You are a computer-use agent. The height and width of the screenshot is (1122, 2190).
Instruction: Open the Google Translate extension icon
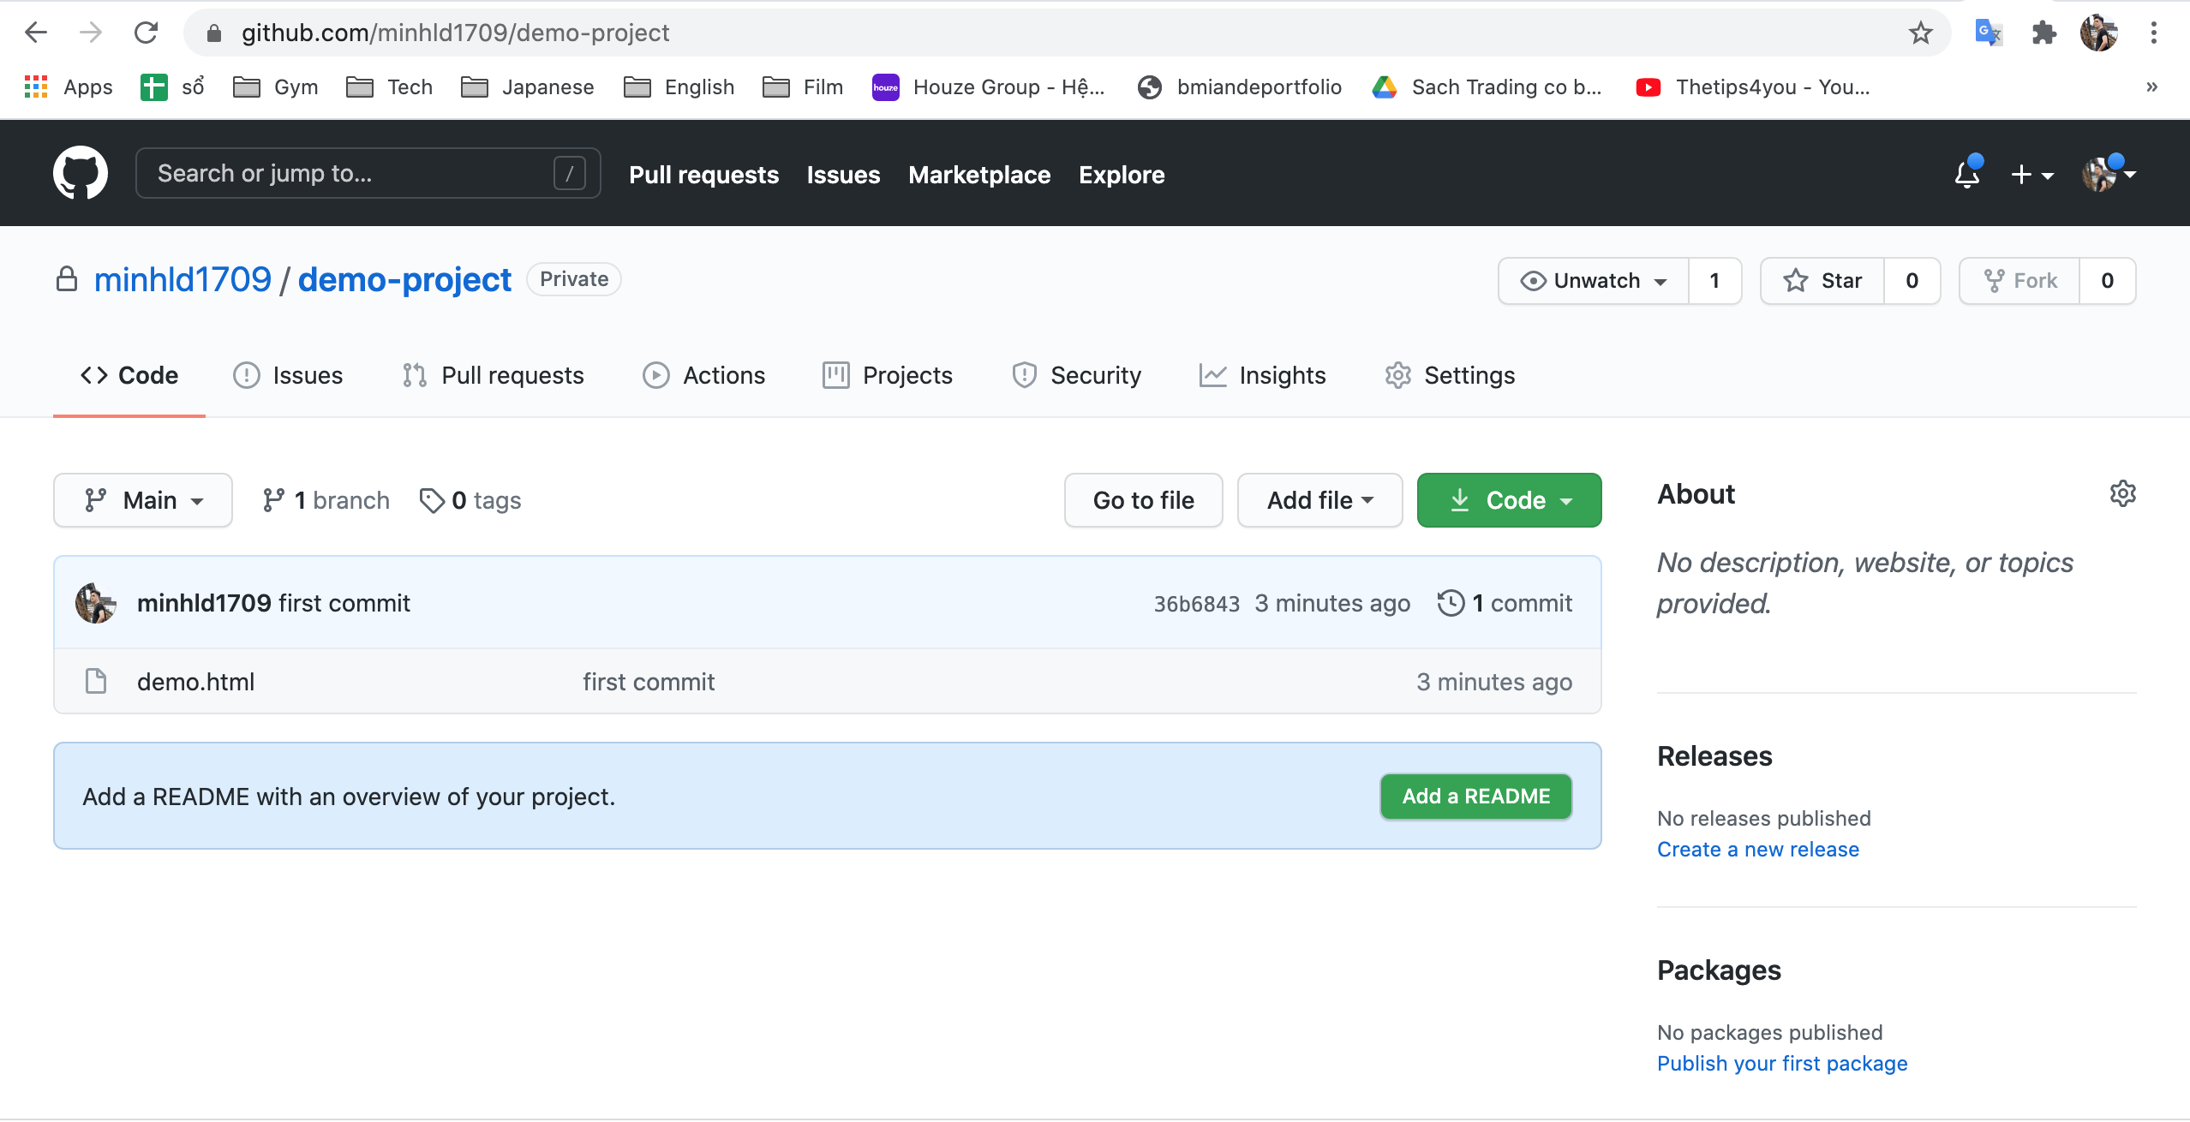coord(1987,33)
